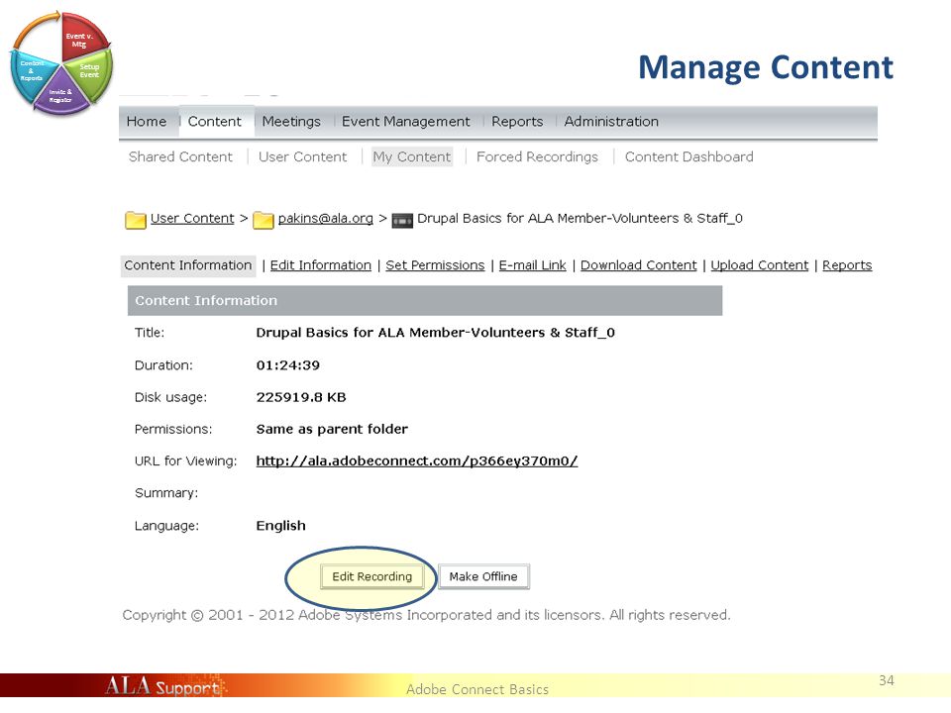Select the Content Information section tab
This screenshot has width=951, height=713.
coord(188,265)
